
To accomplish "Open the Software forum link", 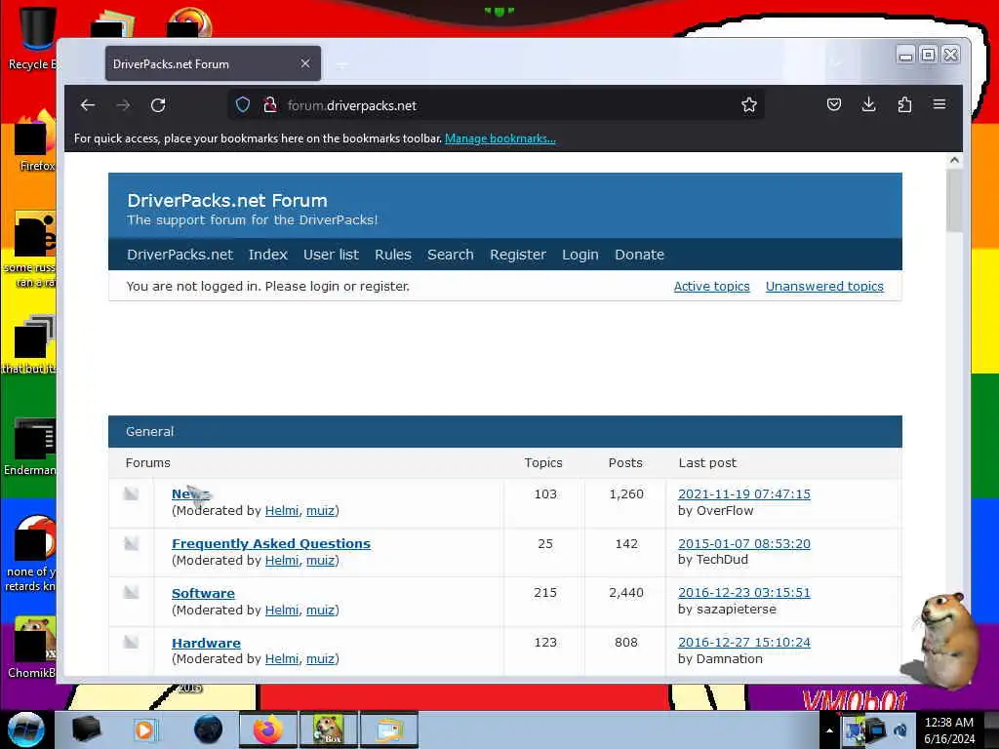I will click(203, 593).
